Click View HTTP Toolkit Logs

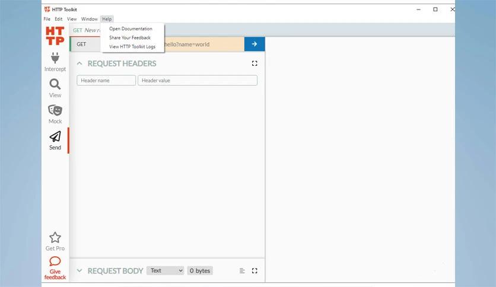[132, 46]
